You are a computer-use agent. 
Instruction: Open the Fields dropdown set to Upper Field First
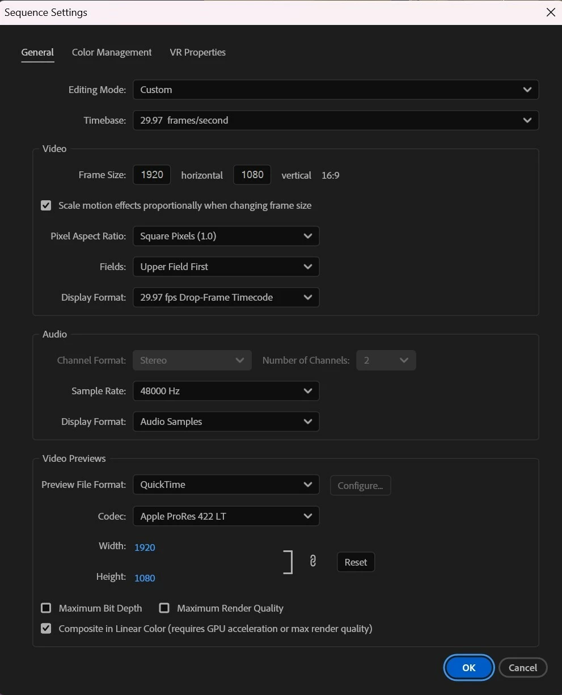[226, 267]
